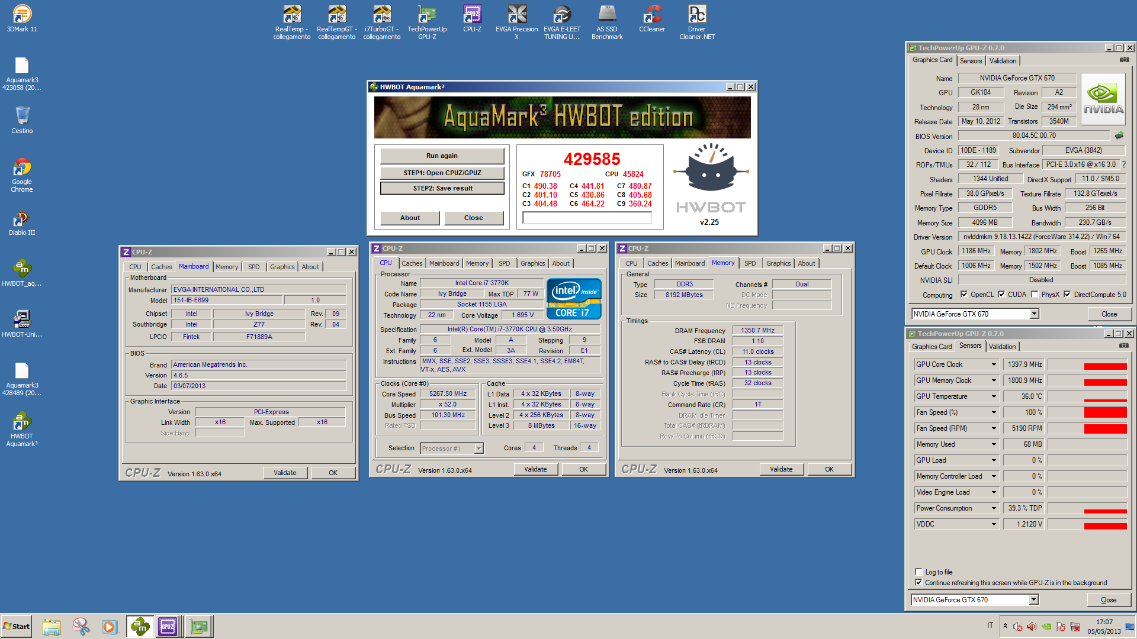This screenshot has width=1137, height=639.
Task: Click Validate in the CPU-Z Memory window
Action: pos(781,469)
